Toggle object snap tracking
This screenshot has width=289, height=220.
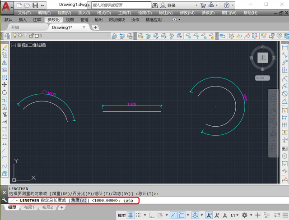173,215
